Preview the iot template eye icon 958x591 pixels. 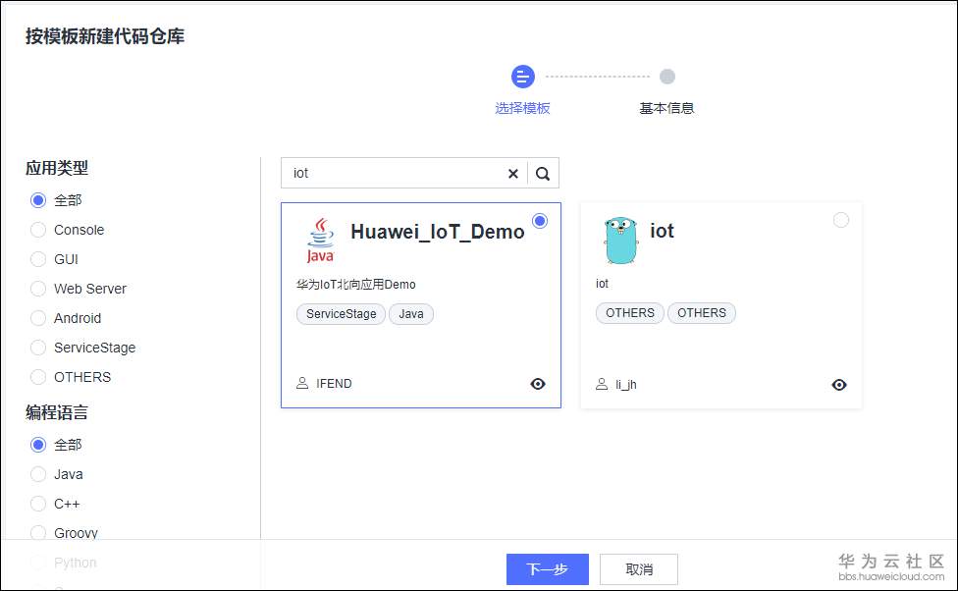pyautogui.click(x=839, y=385)
